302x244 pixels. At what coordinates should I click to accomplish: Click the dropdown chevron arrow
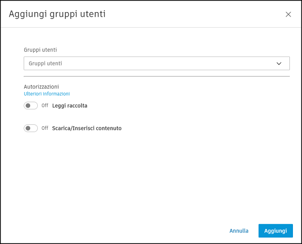coord(279,63)
